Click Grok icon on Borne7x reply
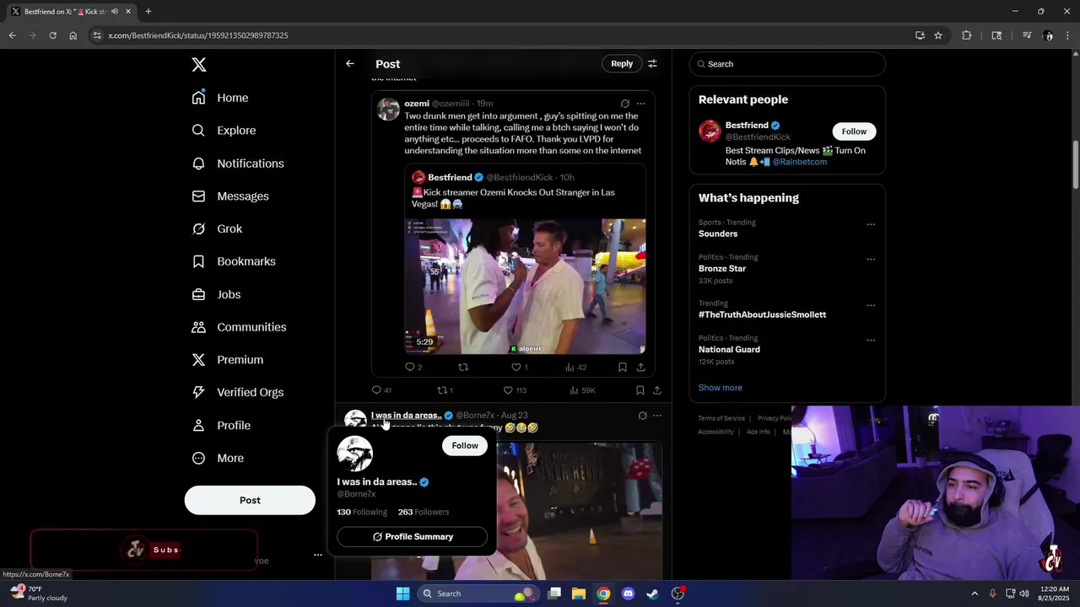1080x607 pixels. (642, 416)
